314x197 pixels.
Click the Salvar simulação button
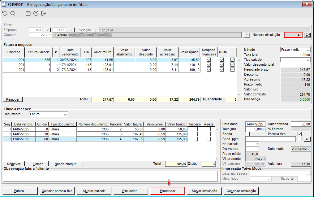(204, 191)
